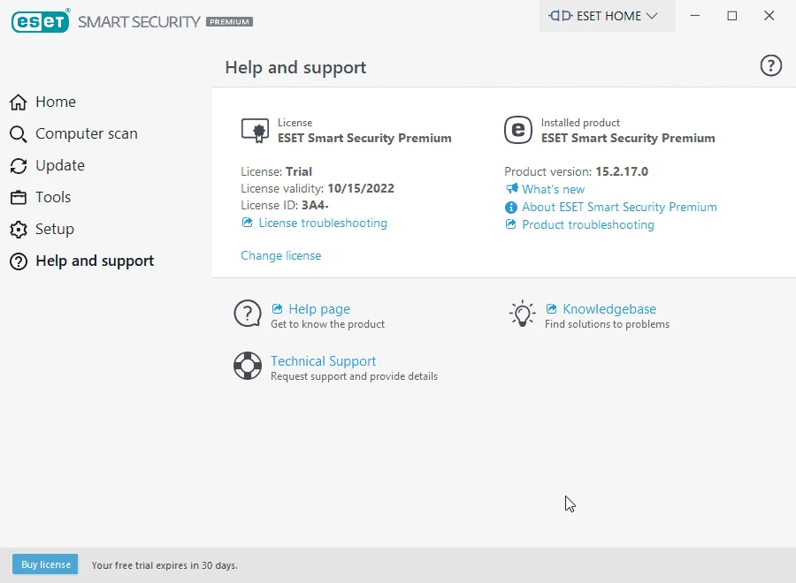Image resolution: width=796 pixels, height=583 pixels.
Task: Click the About info circle icon
Action: [x=510, y=208]
